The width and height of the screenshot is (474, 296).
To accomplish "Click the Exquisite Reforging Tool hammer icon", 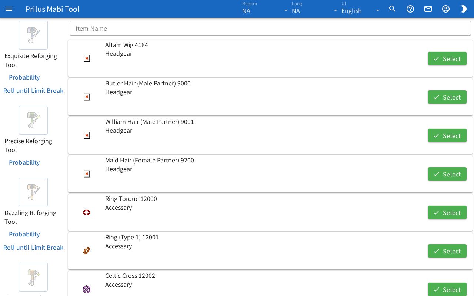I will click(33, 35).
